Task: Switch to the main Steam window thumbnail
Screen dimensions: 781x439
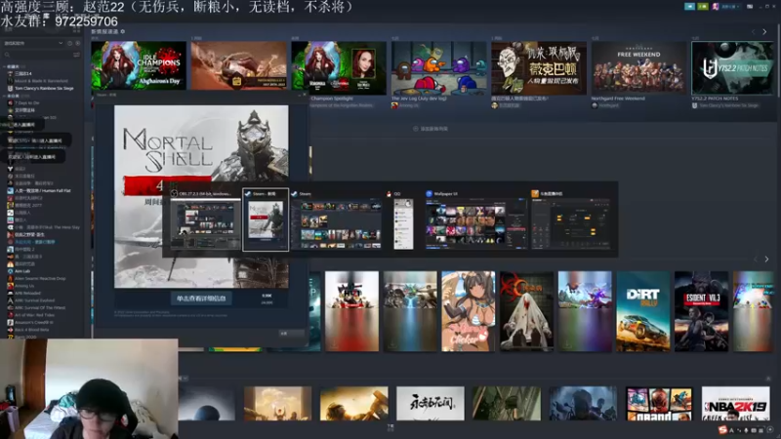Action: pos(336,219)
